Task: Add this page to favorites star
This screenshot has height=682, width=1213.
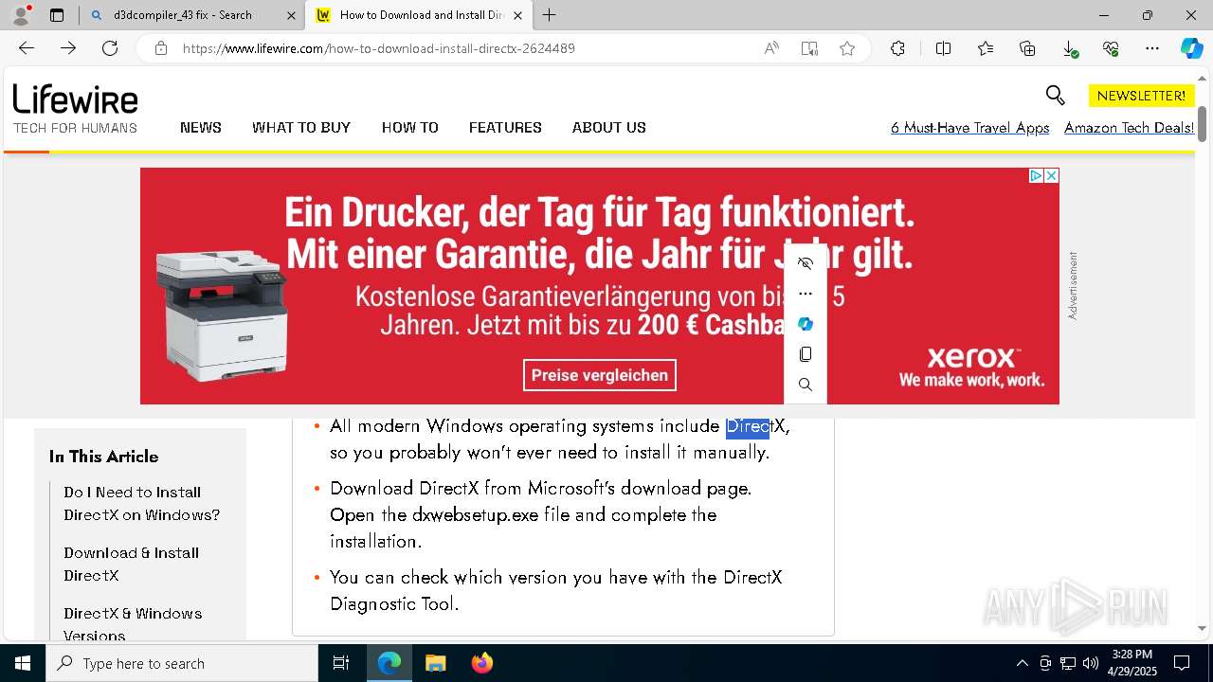Action: tap(847, 48)
